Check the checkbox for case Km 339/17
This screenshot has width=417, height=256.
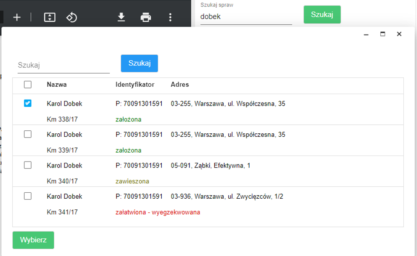pos(28,134)
